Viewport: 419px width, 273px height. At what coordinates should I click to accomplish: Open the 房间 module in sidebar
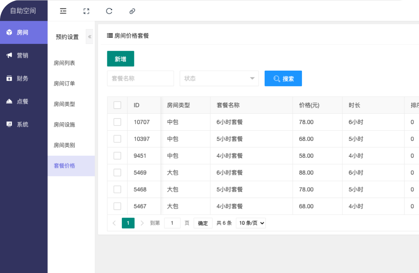pyautogui.click(x=23, y=33)
